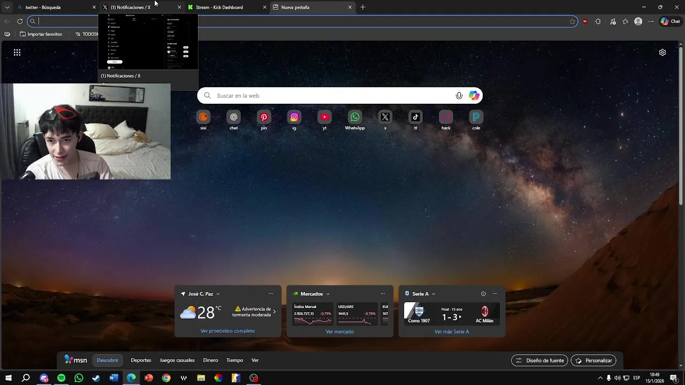Open the Ver más Serie A link

click(x=452, y=332)
